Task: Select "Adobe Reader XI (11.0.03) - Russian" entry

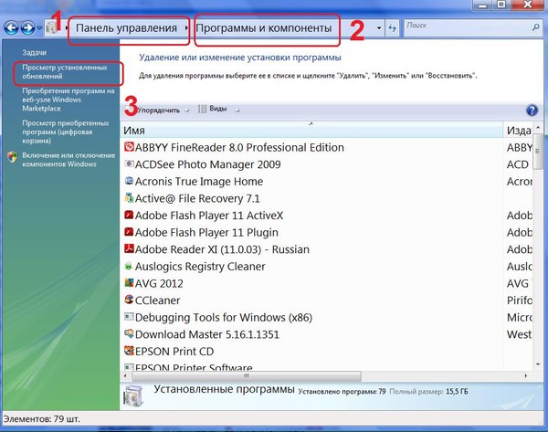Action: click(x=222, y=249)
